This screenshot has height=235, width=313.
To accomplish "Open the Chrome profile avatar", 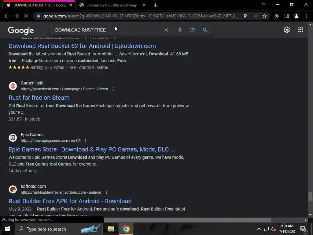I will pyautogui.click(x=296, y=16).
